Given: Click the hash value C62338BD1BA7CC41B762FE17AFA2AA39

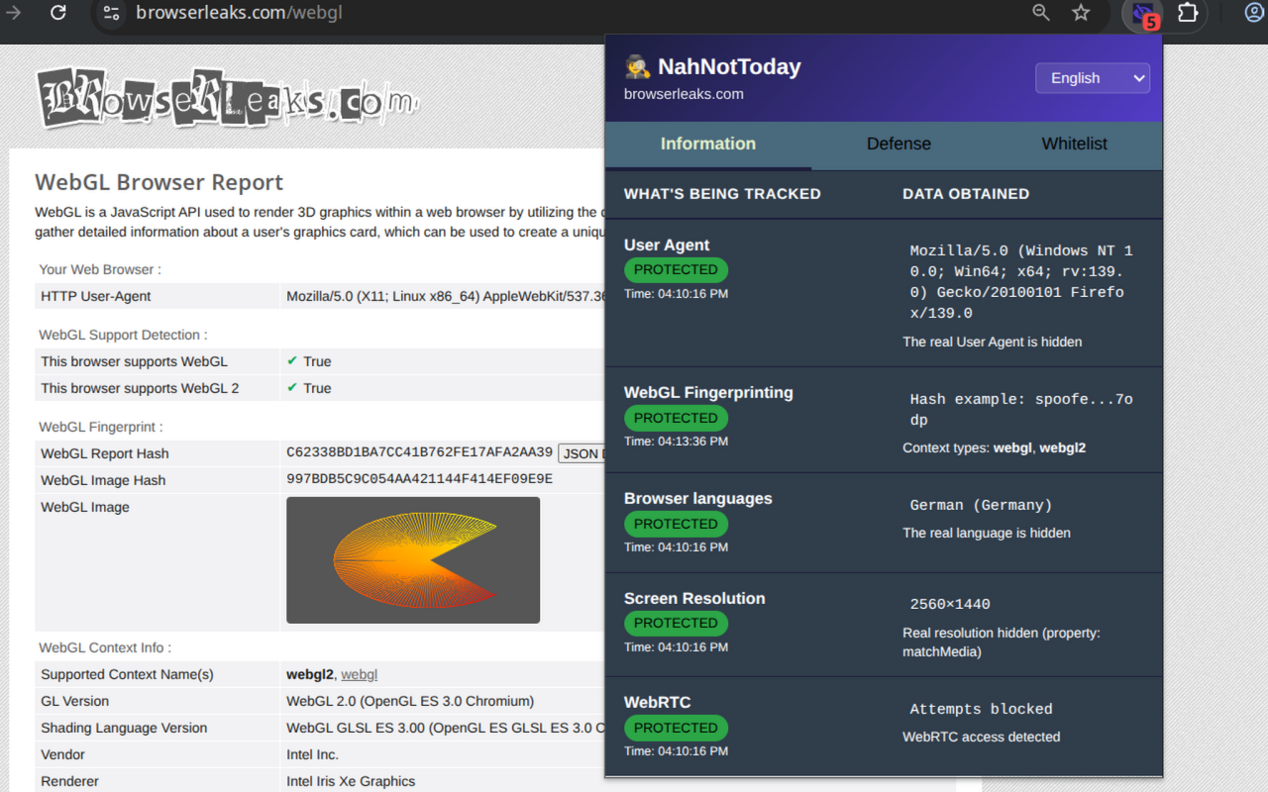Looking at the screenshot, I should tap(419, 452).
